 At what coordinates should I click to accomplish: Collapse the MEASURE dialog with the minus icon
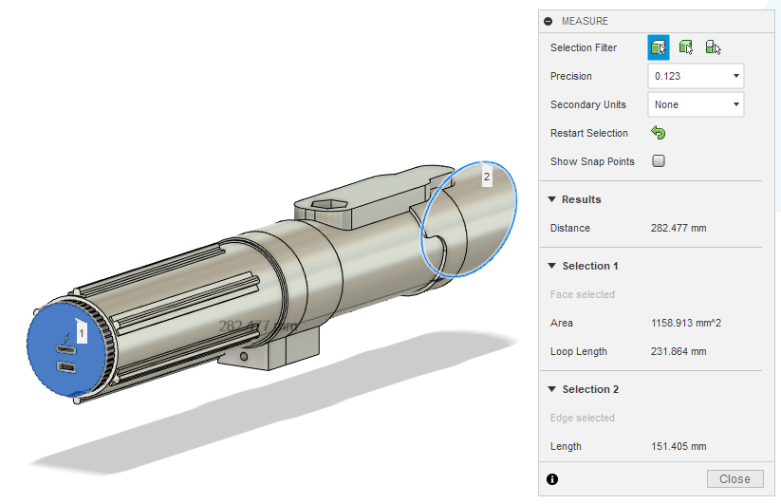[x=549, y=21]
